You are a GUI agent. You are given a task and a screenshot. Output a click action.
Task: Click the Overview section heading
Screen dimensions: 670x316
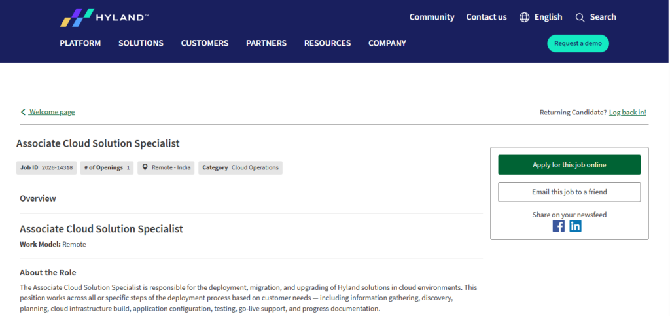click(x=37, y=198)
